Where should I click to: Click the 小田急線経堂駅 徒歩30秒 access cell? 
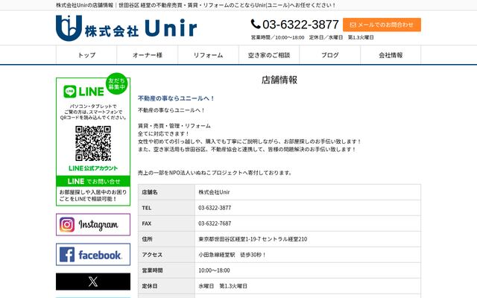click(308, 255)
